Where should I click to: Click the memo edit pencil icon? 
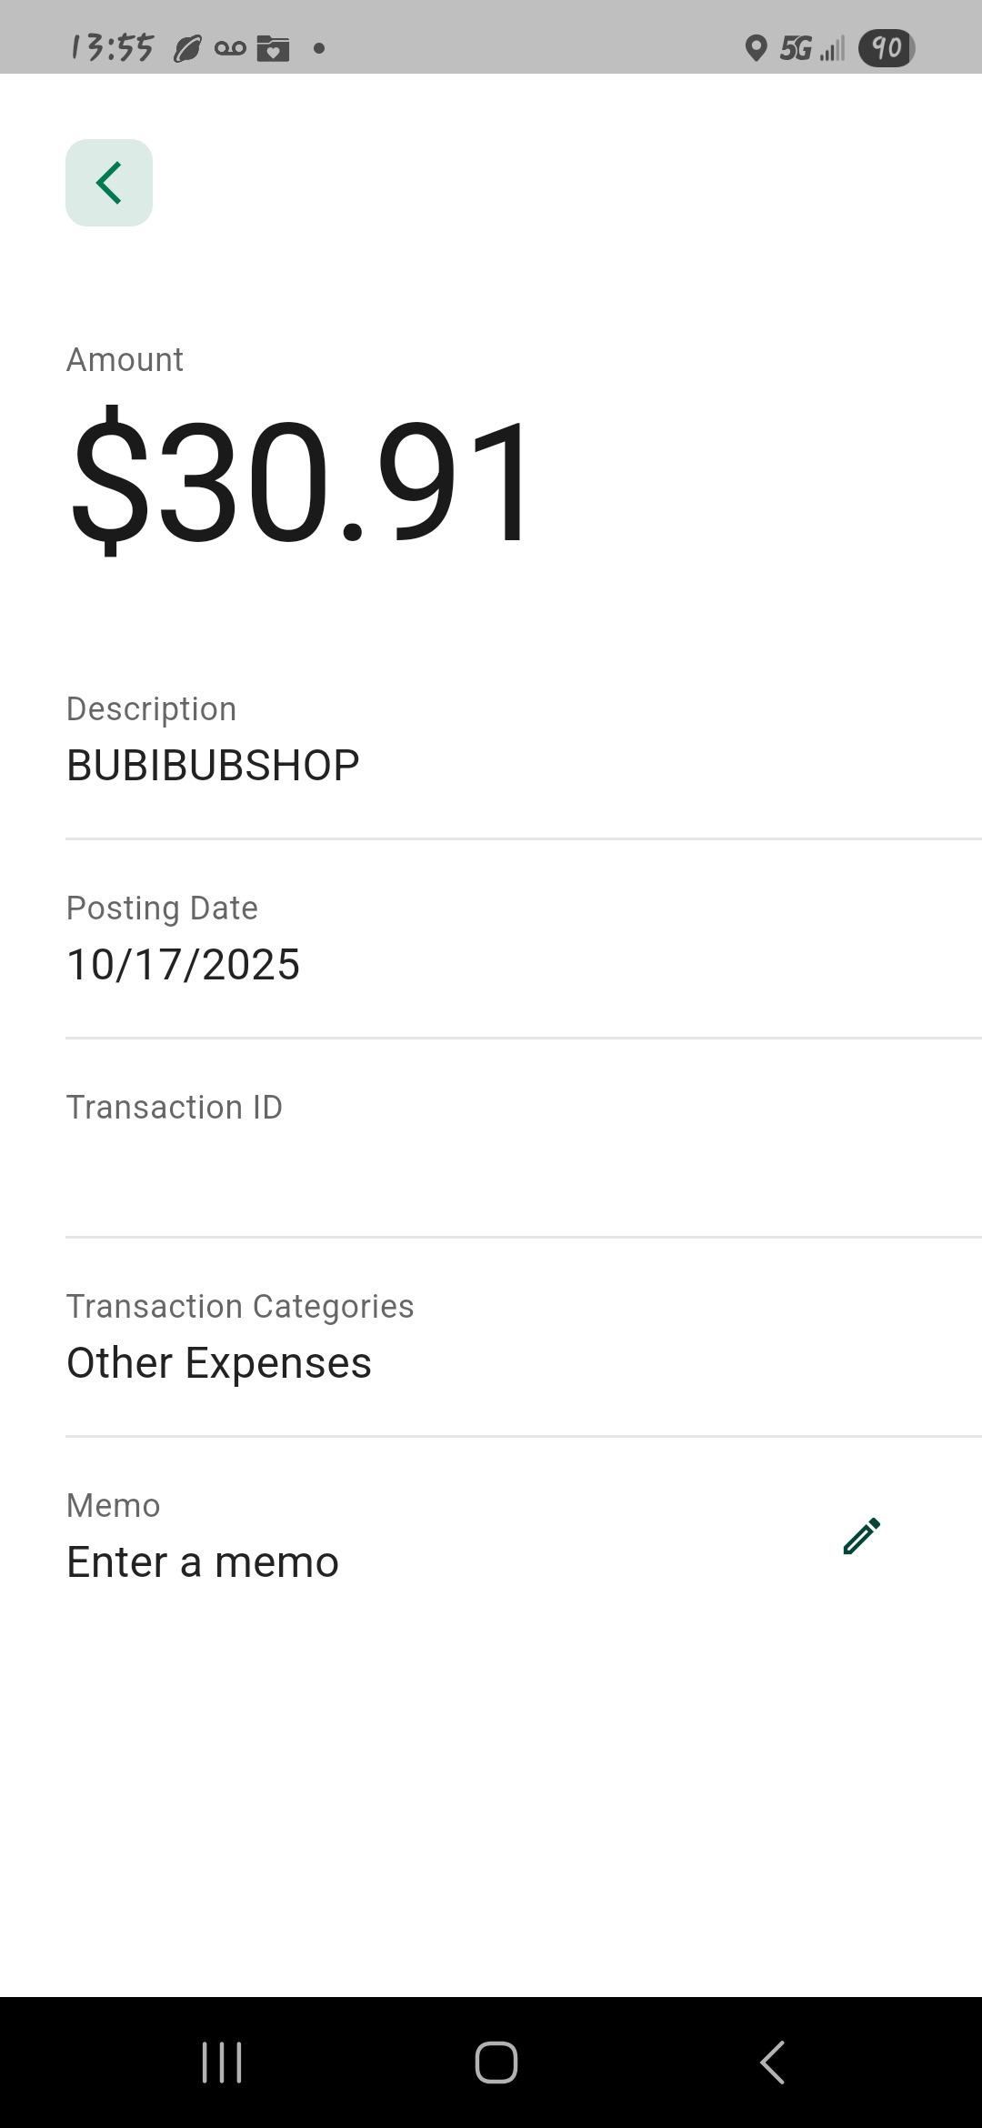(x=861, y=1536)
